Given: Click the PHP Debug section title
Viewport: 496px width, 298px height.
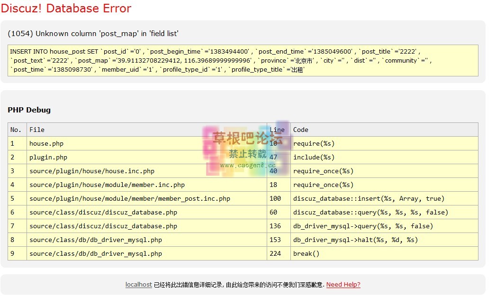Looking at the screenshot, I should 29,110.
